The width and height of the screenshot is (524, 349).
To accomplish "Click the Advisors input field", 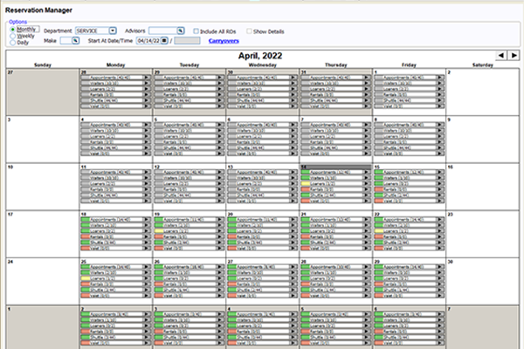I will click(162, 31).
